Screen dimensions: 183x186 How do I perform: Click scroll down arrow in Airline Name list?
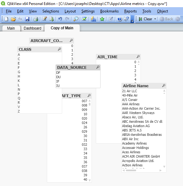pos(164,167)
